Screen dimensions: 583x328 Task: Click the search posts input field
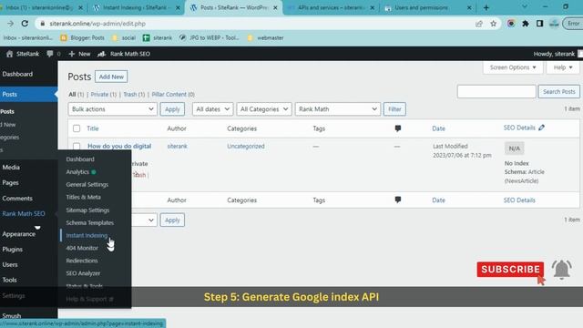click(496, 91)
